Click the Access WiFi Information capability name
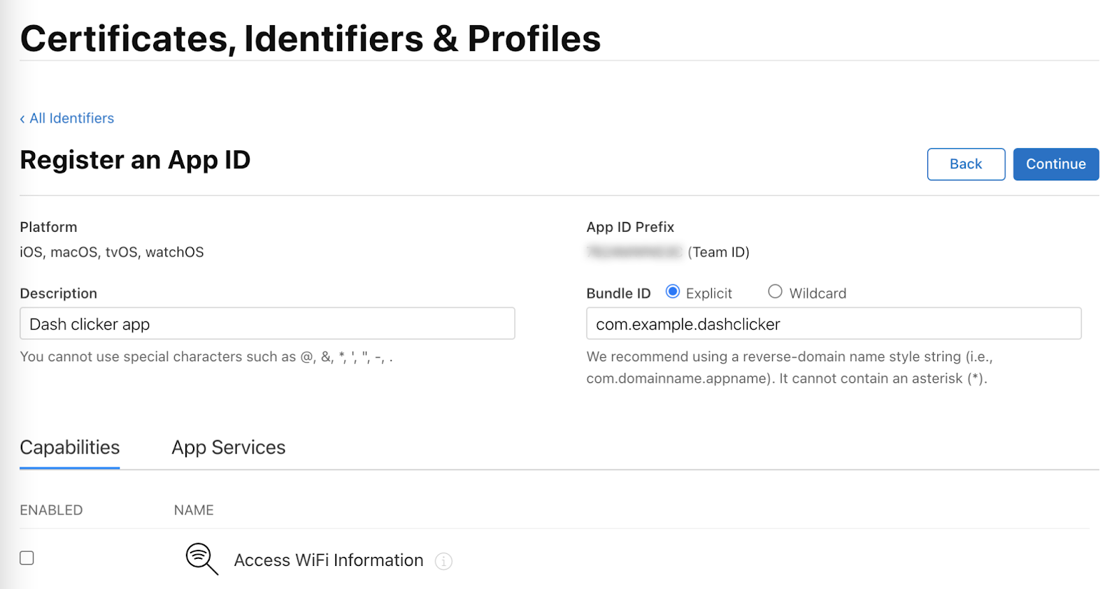This screenshot has width=1119, height=589. click(329, 560)
